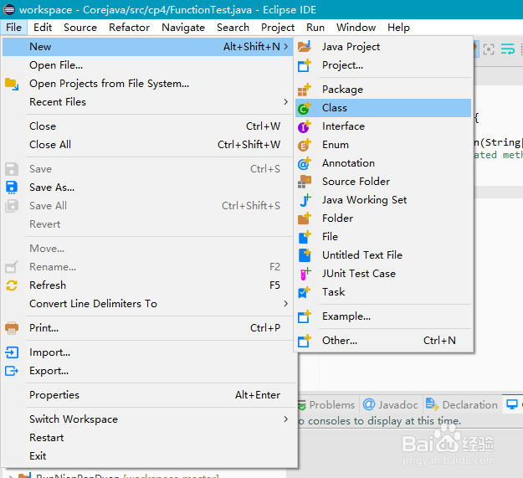The height and width of the screenshot is (478, 523).
Task: Expand the Convert Line Delimiters To arrow
Action: [x=286, y=304]
